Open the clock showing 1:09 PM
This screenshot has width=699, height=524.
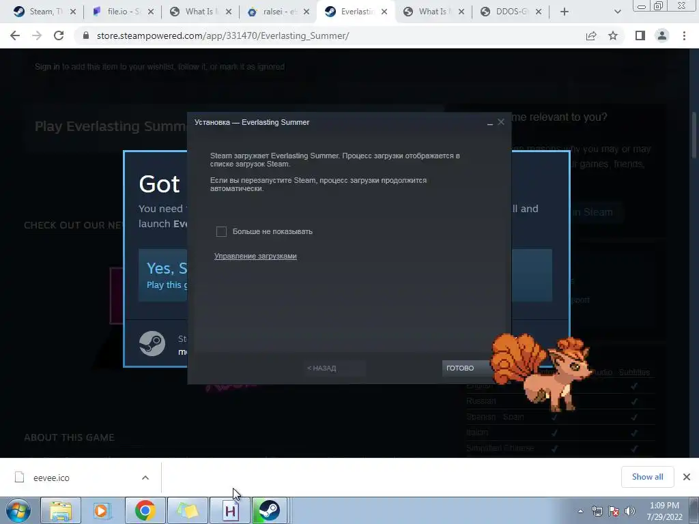pos(665,511)
